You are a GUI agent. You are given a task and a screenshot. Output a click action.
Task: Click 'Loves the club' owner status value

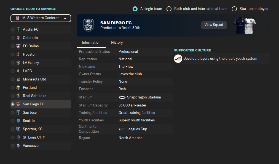(x=130, y=74)
